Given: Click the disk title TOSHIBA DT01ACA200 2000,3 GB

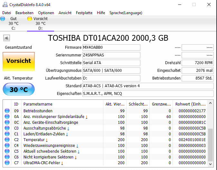Looking at the screenshot, I should point(108,38).
